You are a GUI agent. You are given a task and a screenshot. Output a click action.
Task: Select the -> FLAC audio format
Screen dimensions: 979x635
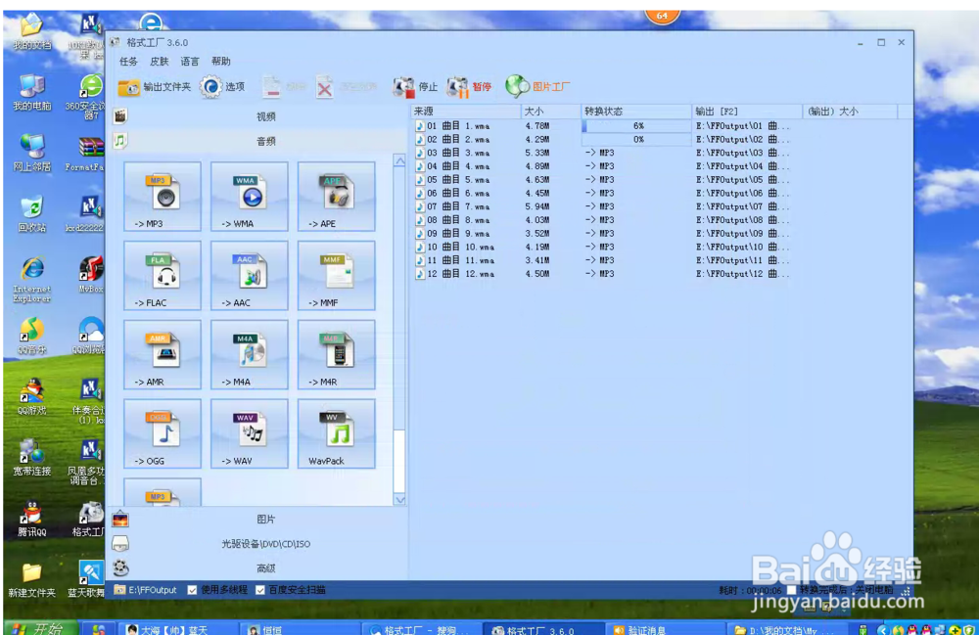[163, 276]
